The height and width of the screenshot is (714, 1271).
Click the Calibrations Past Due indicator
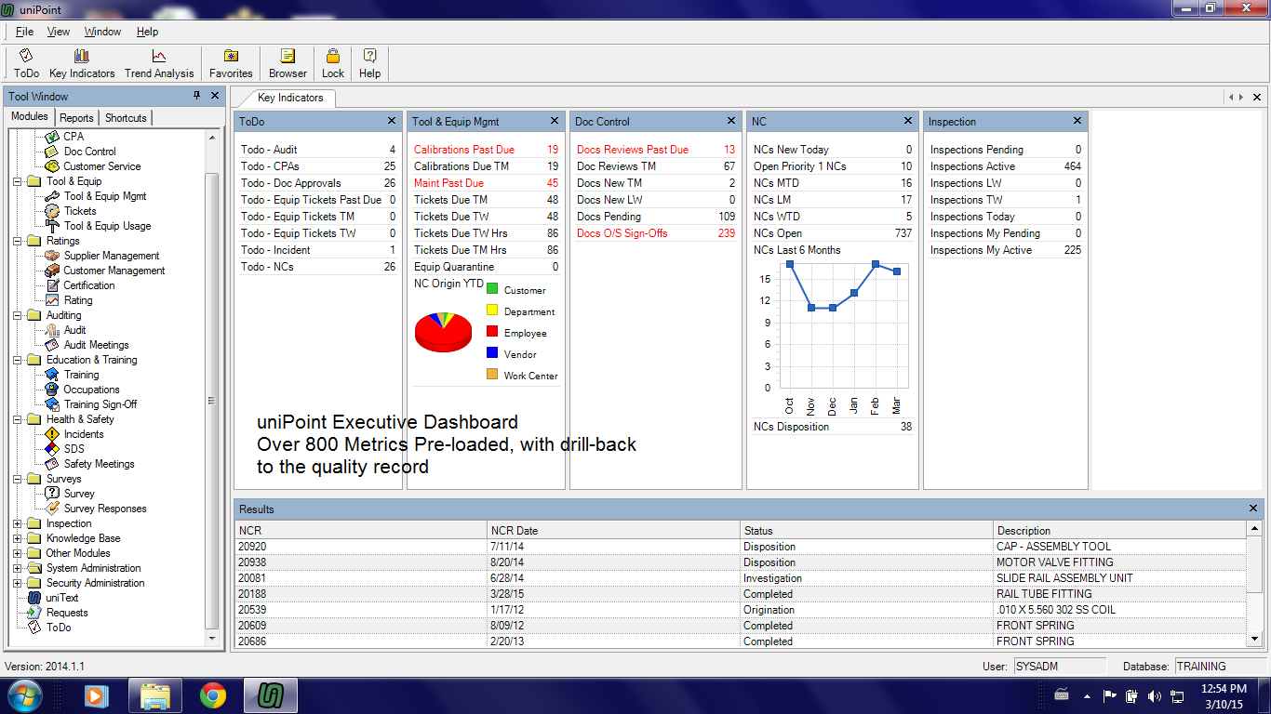(x=486, y=150)
